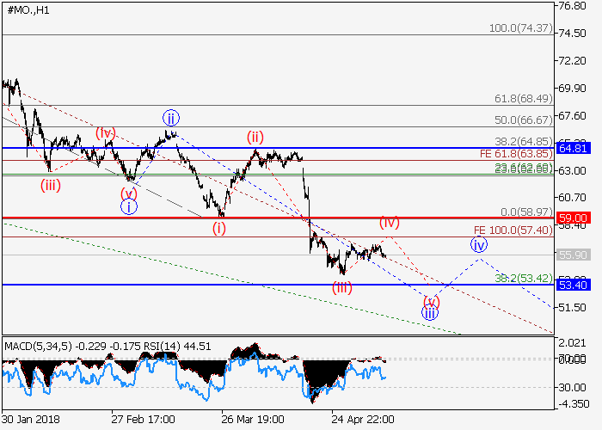Click the 26 Mar 19:00 date label
This screenshot has height=430, width=602.
252,420
